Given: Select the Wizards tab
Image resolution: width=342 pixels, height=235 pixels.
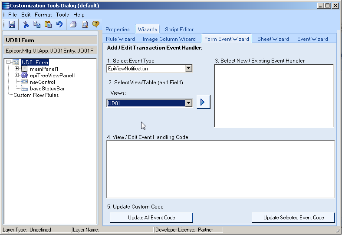Looking at the screenshot, I should [x=148, y=29].
